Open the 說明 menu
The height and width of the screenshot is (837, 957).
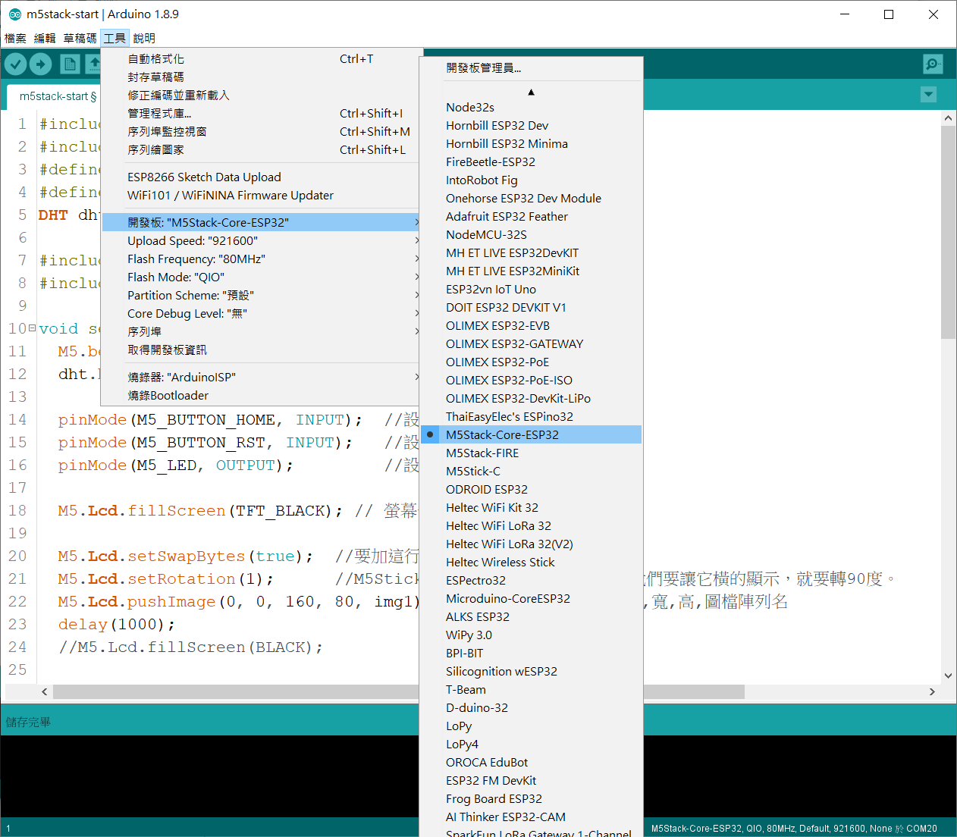point(144,38)
